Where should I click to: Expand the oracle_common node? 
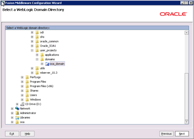pyautogui.click(x=32, y=41)
